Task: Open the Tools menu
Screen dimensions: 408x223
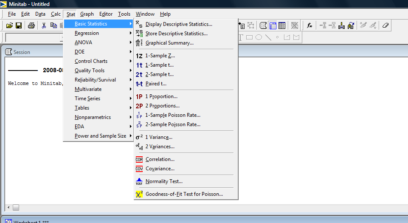Action: [124, 14]
